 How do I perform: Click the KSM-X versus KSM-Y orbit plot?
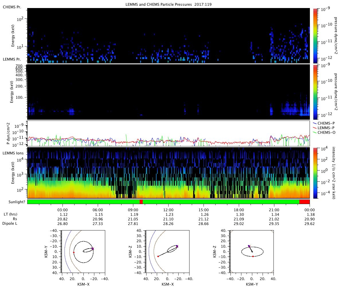(83, 251)
